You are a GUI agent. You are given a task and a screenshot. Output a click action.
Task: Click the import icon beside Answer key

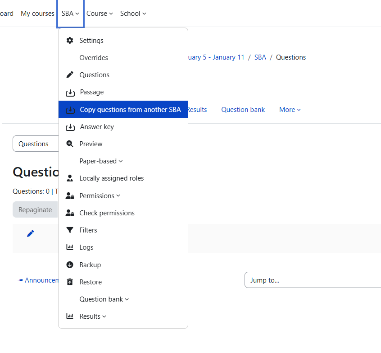pyautogui.click(x=70, y=127)
